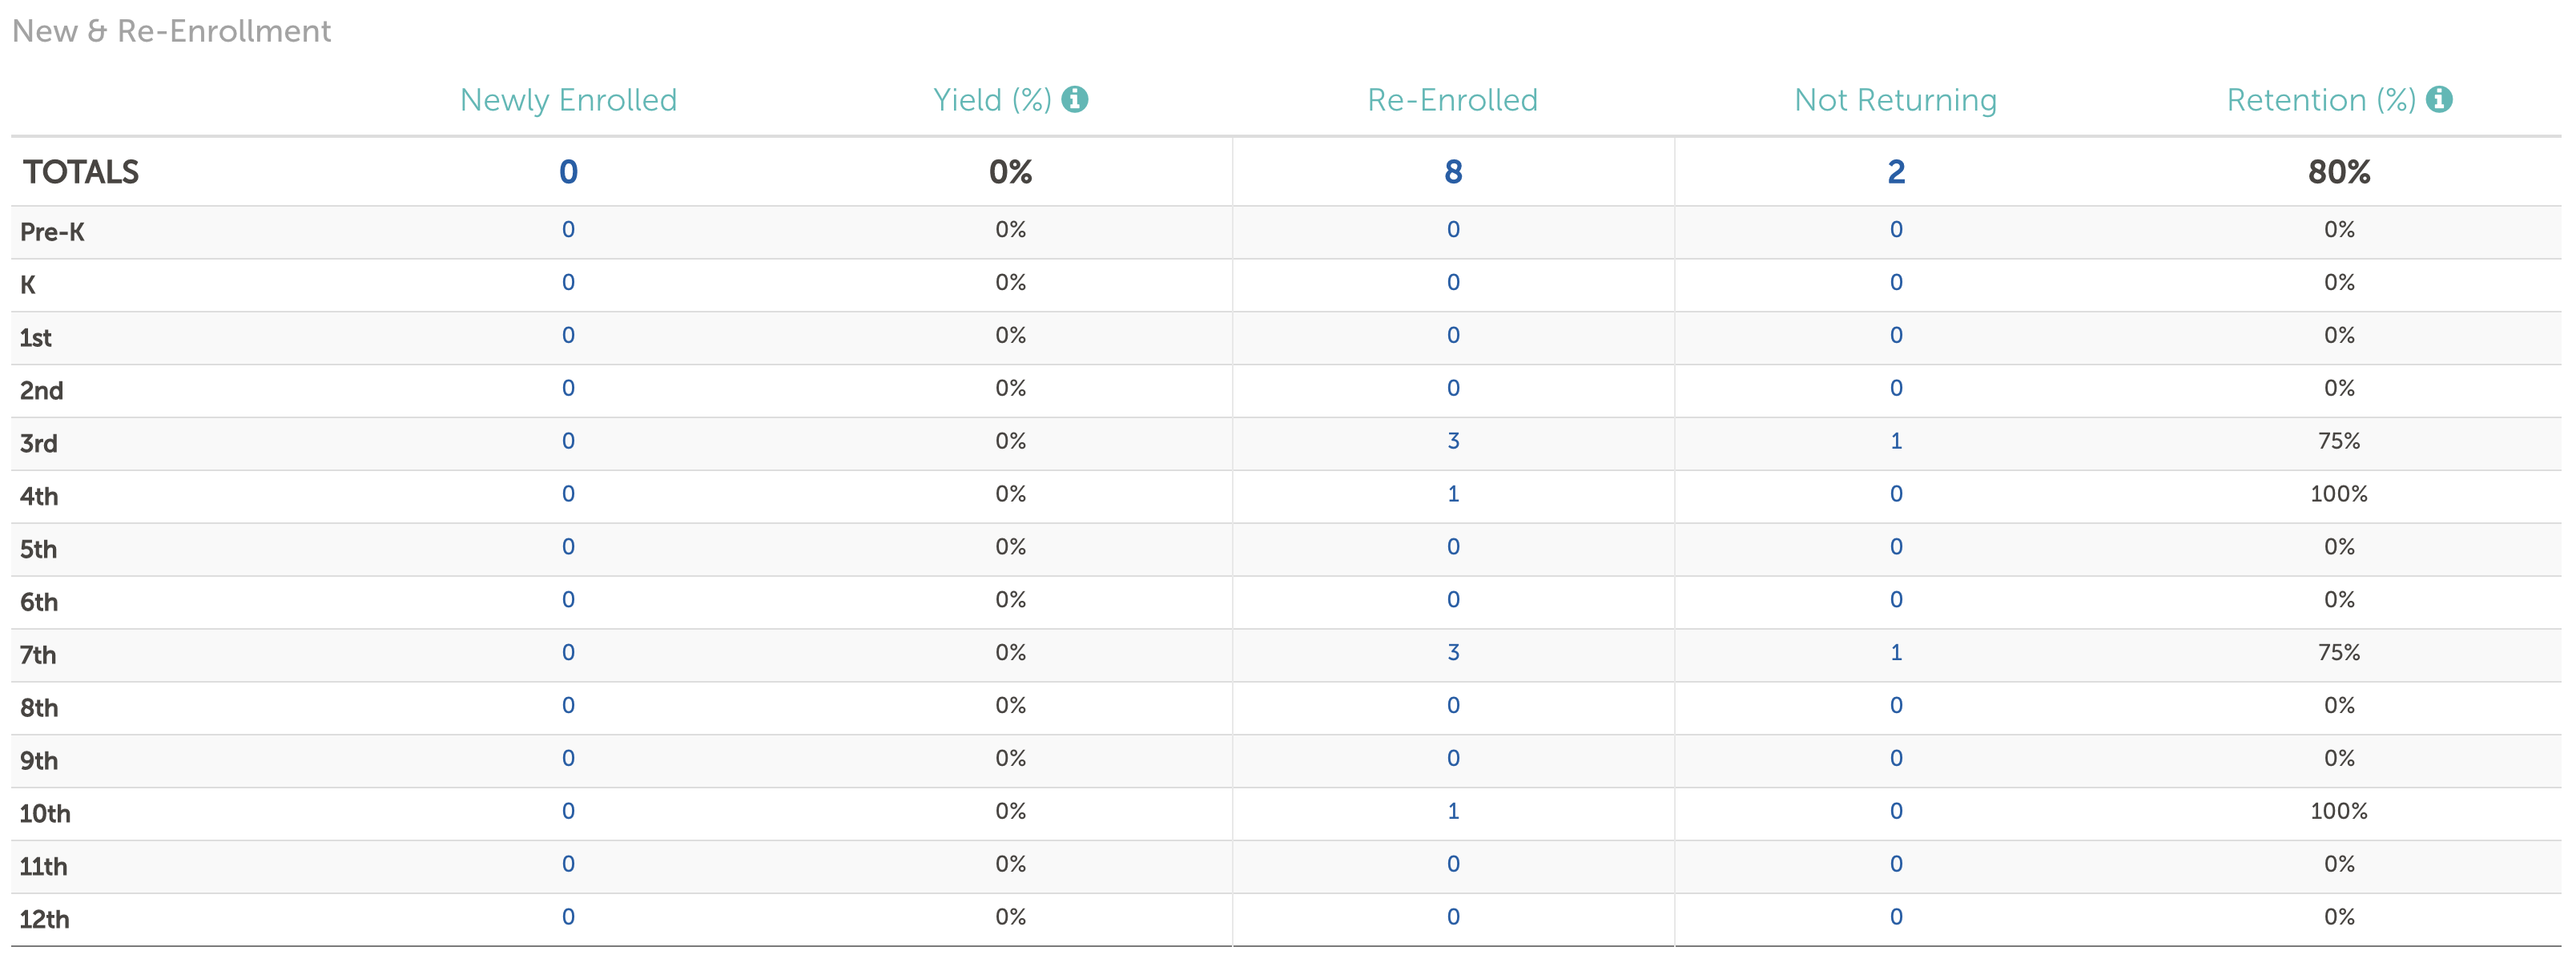Click 11th grade Re-Enrolled number

[1453, 864]
